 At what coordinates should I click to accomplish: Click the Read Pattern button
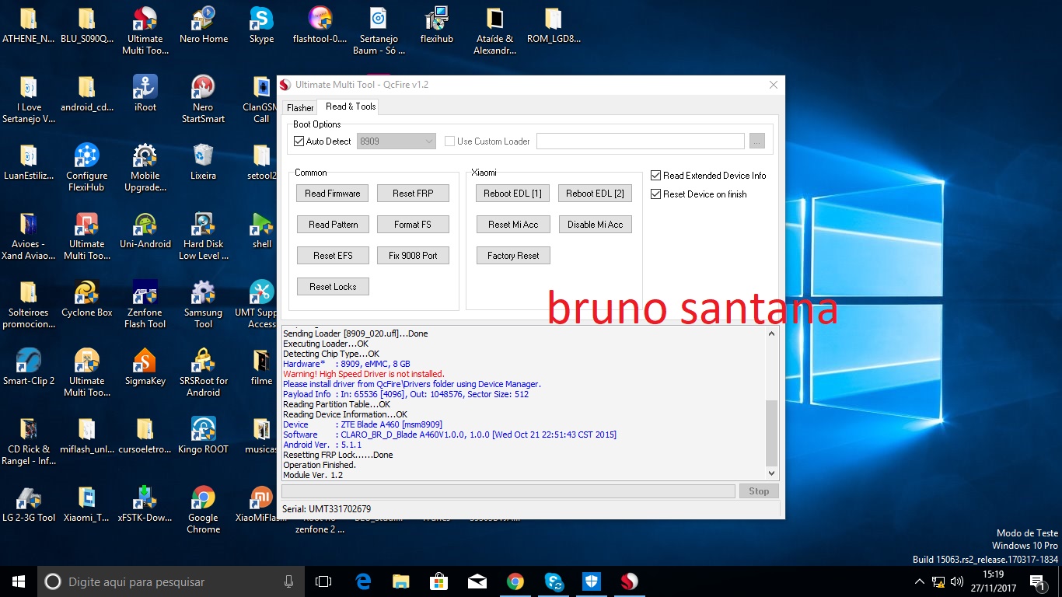(333, 225)
